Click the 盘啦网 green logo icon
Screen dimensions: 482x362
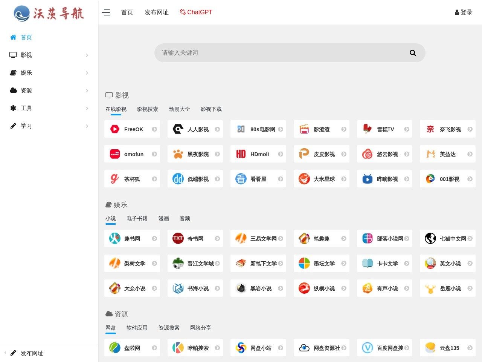coord(115,348)
